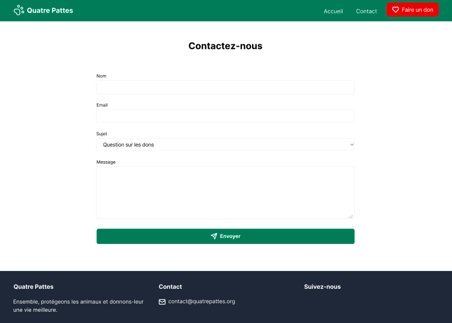Image resolution: width=452 pixels, height=323 pixels.
Task: Submit the form with Envoyer
Action: tap(225, 236)
